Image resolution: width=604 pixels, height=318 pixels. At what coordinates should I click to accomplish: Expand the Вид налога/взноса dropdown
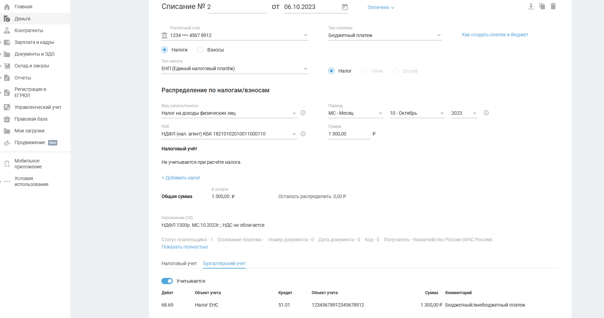229,113
